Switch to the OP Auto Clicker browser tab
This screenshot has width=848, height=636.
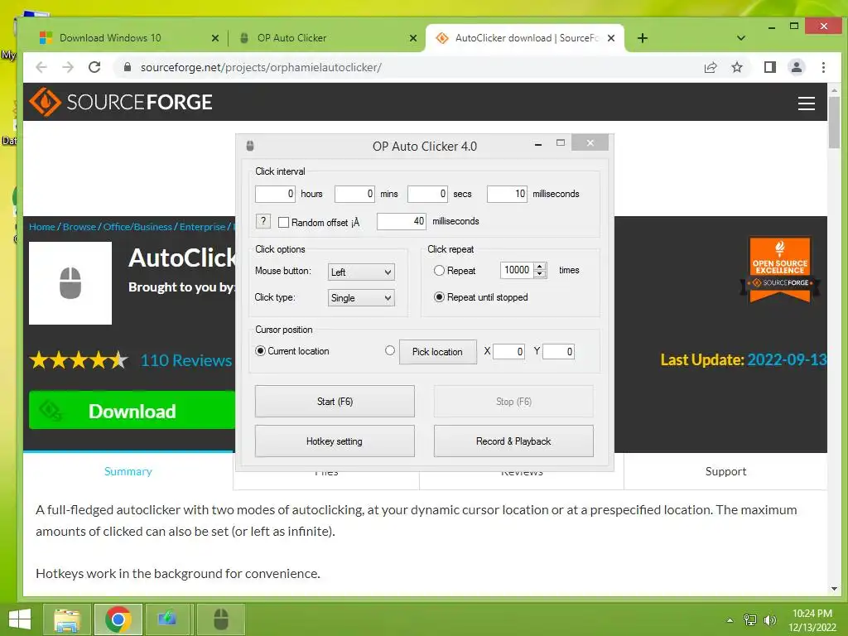click(326, 38)
